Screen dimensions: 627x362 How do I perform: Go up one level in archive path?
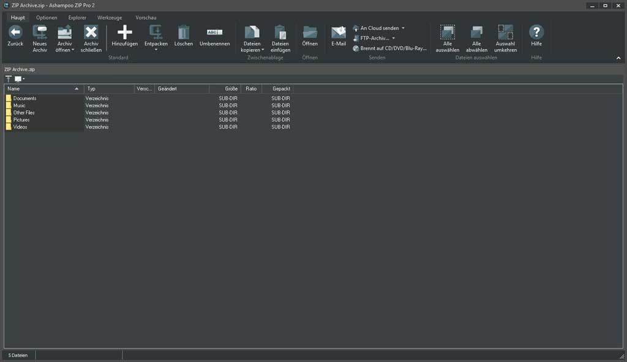coord(9,79)
